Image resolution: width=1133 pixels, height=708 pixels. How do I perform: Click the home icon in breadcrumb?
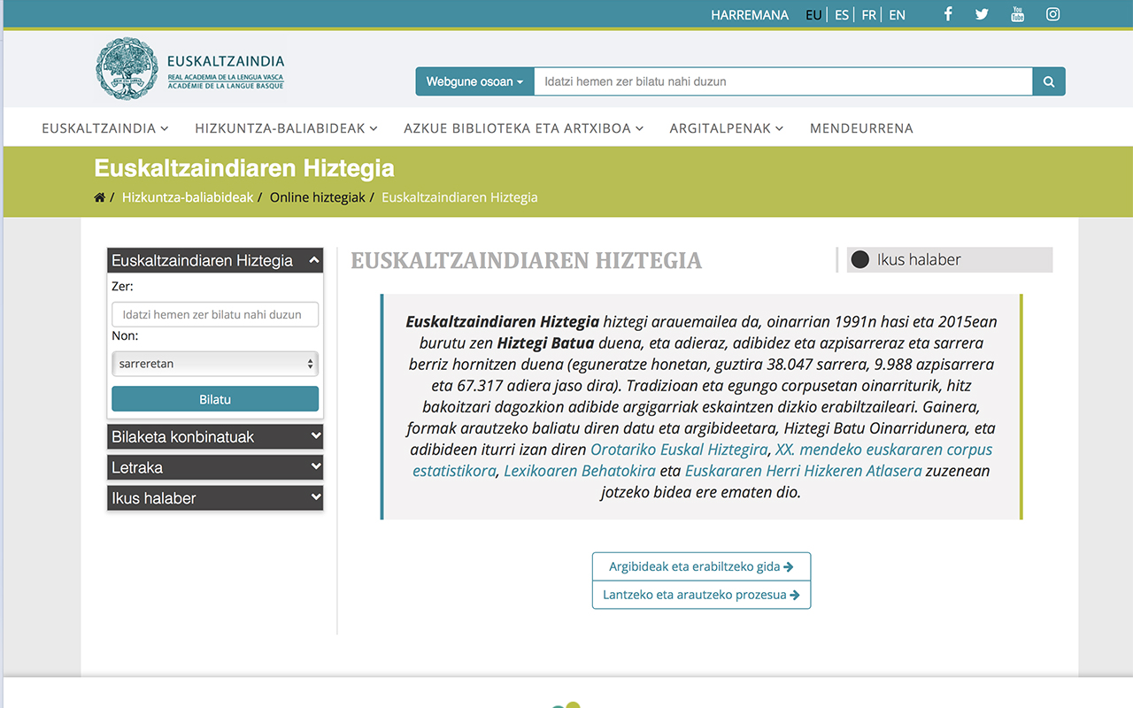click(100, 197)
